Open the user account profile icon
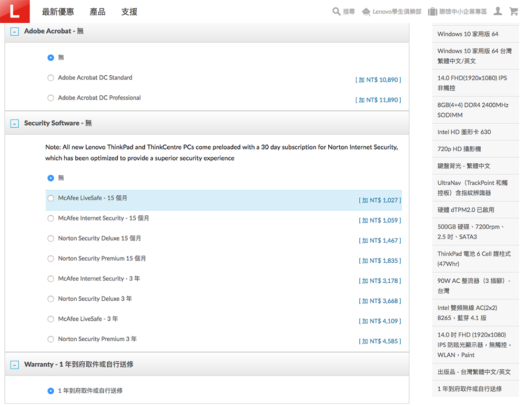526x407 pixels. 498,11
